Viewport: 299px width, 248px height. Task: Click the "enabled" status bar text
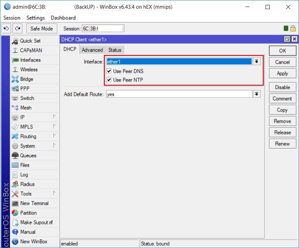click(69, 243)
